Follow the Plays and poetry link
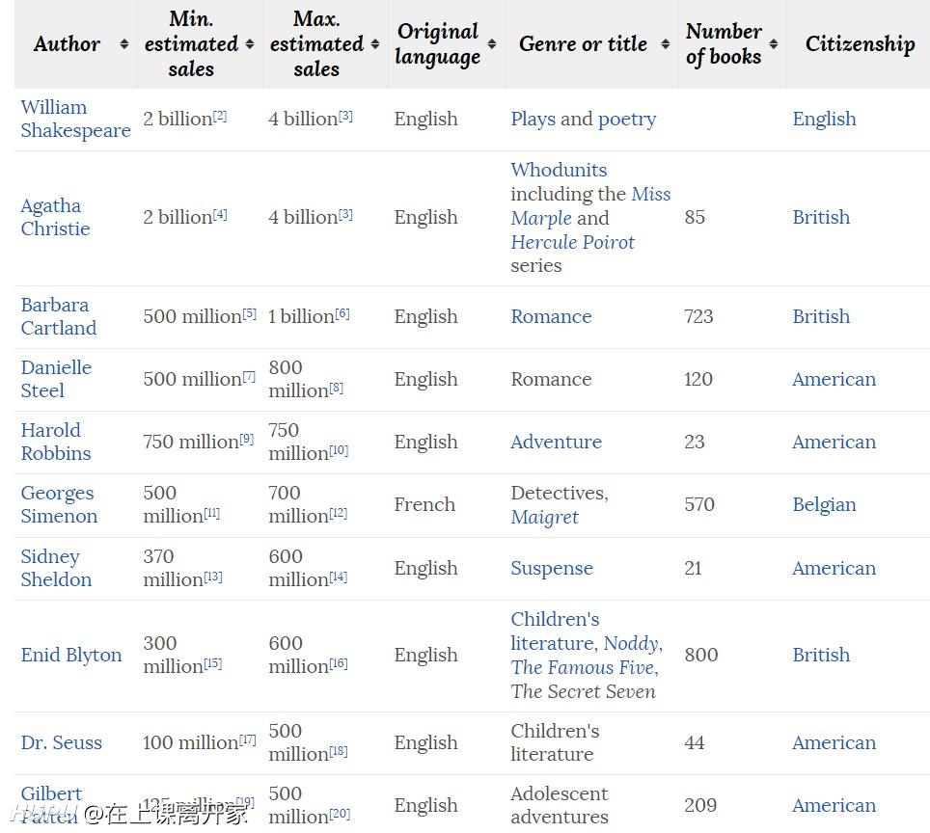The width and height of the screenshot is (930, 833). point(583,120)
